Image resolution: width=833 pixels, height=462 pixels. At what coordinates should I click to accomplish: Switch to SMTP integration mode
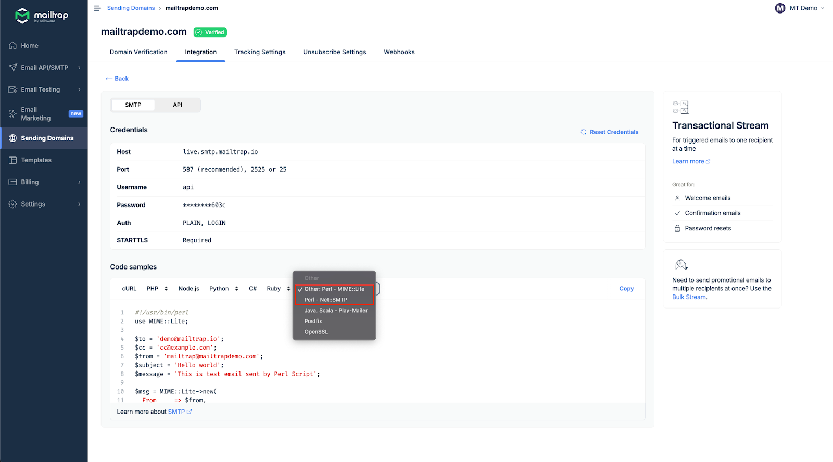coord(133,105)
